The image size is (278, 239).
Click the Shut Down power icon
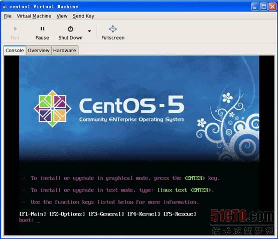[70, 29]
